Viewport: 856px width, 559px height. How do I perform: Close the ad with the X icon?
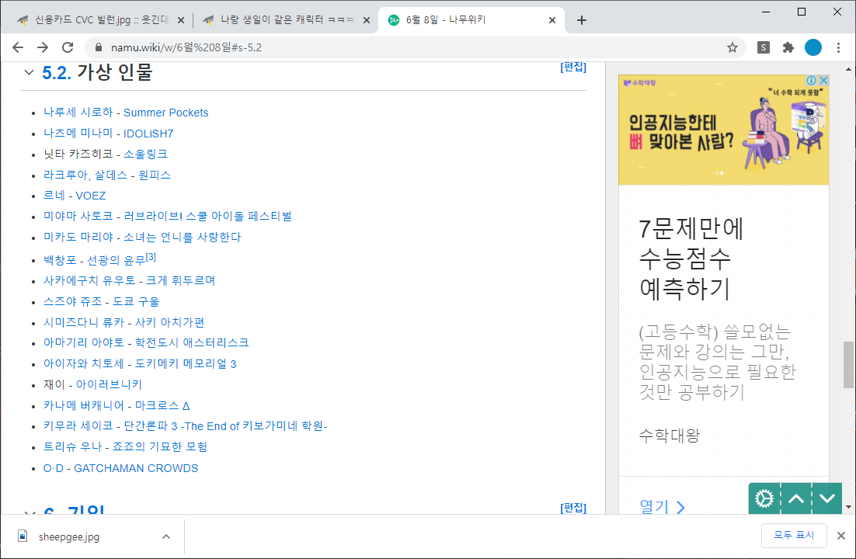(824, 80)
